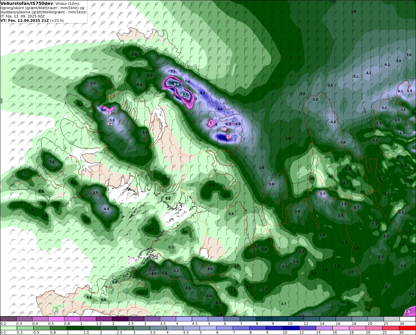This screenshot has height=335, width=416.
Task: Click the initial time line 'IT: Fös. 12. 09. 2025 00Z'
Action: [22, 16]
